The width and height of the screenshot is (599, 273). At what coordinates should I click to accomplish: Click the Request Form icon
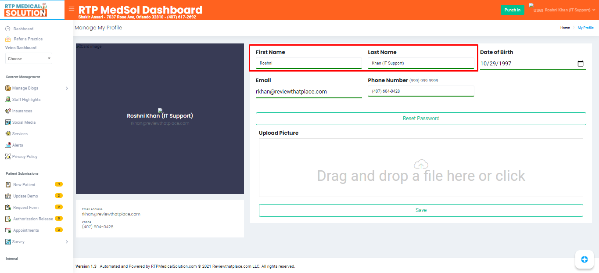click(x=8, y=208)
